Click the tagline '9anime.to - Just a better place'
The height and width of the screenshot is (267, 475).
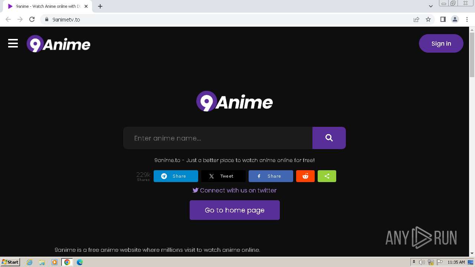[235, 160]
